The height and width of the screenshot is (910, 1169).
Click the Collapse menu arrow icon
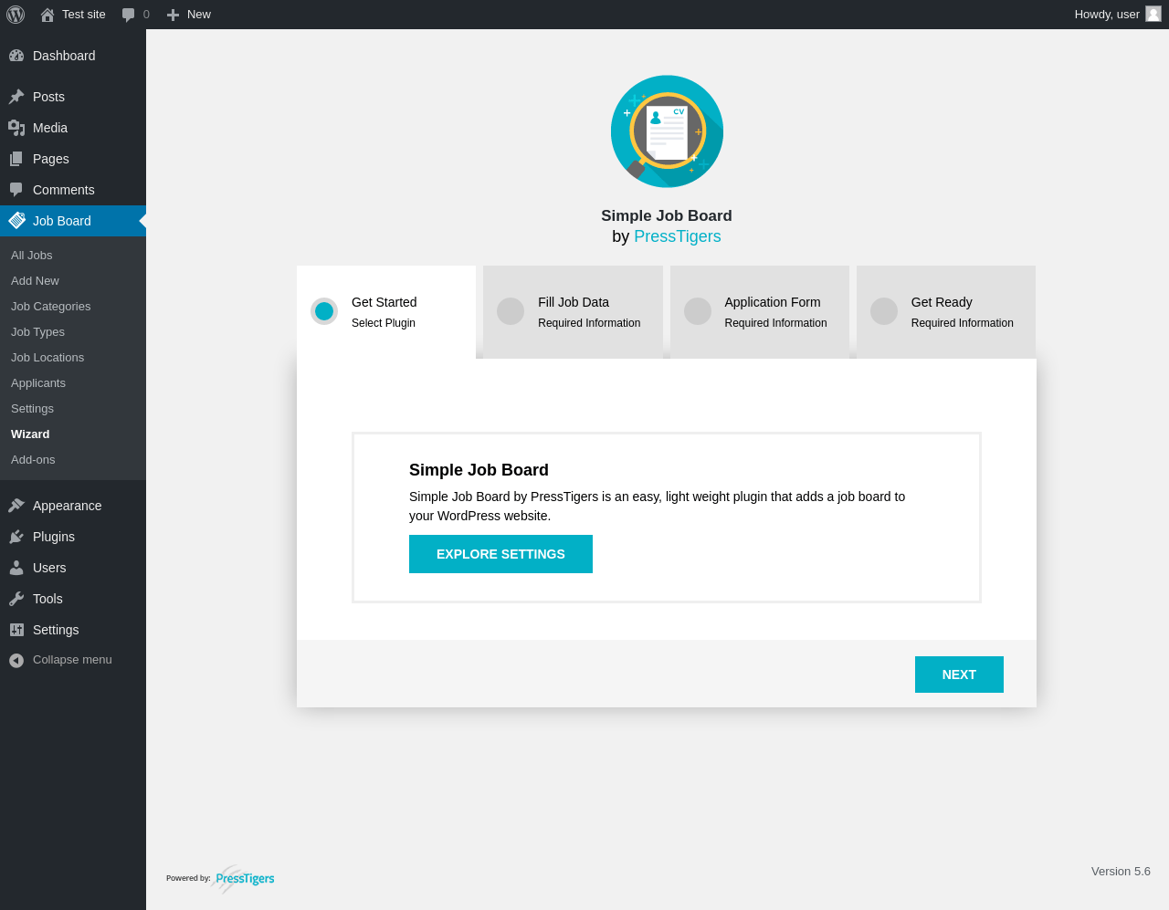coord(16,660)
